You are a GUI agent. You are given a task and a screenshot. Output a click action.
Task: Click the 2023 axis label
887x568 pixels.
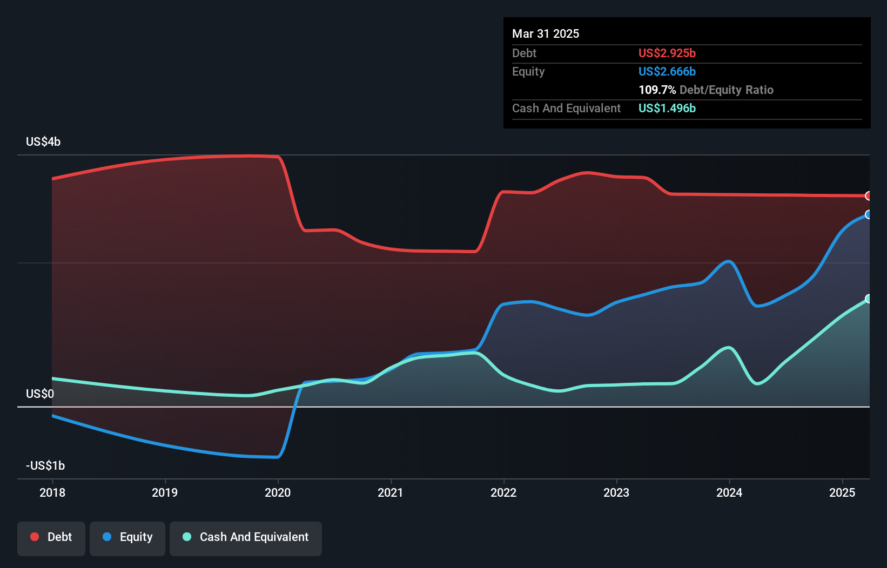(616, 492)
